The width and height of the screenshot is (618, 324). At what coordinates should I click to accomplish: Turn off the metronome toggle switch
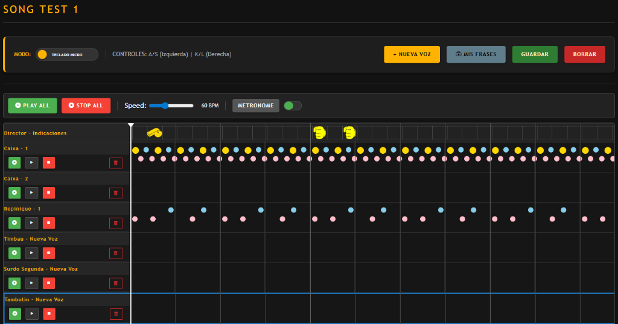click(x=293, y=106)
